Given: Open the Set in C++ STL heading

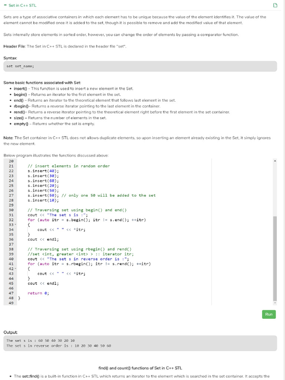Looking at the screenshot, I should (x=22, y=6).
